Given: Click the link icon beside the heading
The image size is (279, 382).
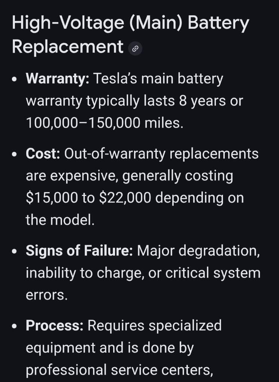Looking at the screenshot, I should pyautogui.click(x=135, y=49).
